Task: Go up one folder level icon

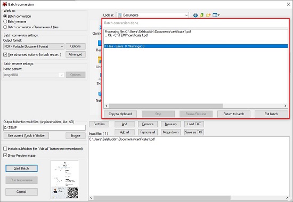Action: point(202,15)
